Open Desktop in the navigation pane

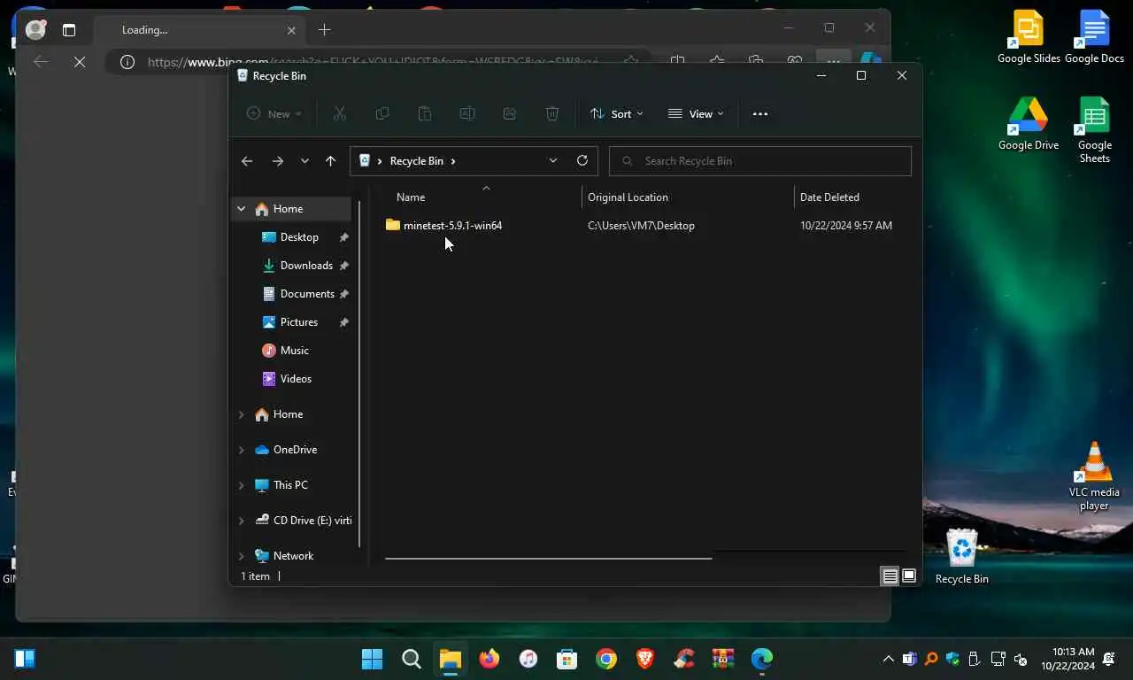coord(299,237)
